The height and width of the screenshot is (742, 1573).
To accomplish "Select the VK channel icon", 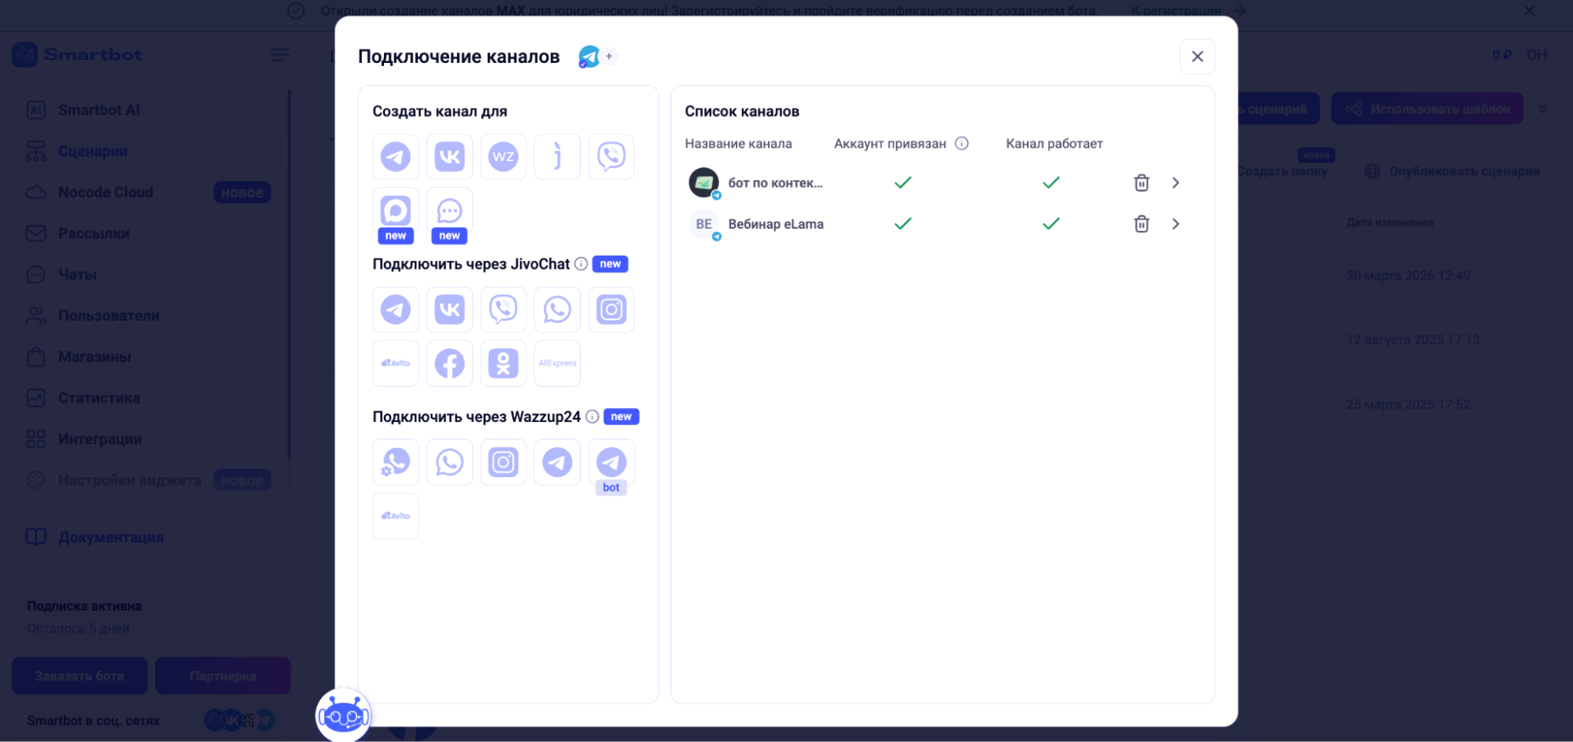I will point(449,156).
